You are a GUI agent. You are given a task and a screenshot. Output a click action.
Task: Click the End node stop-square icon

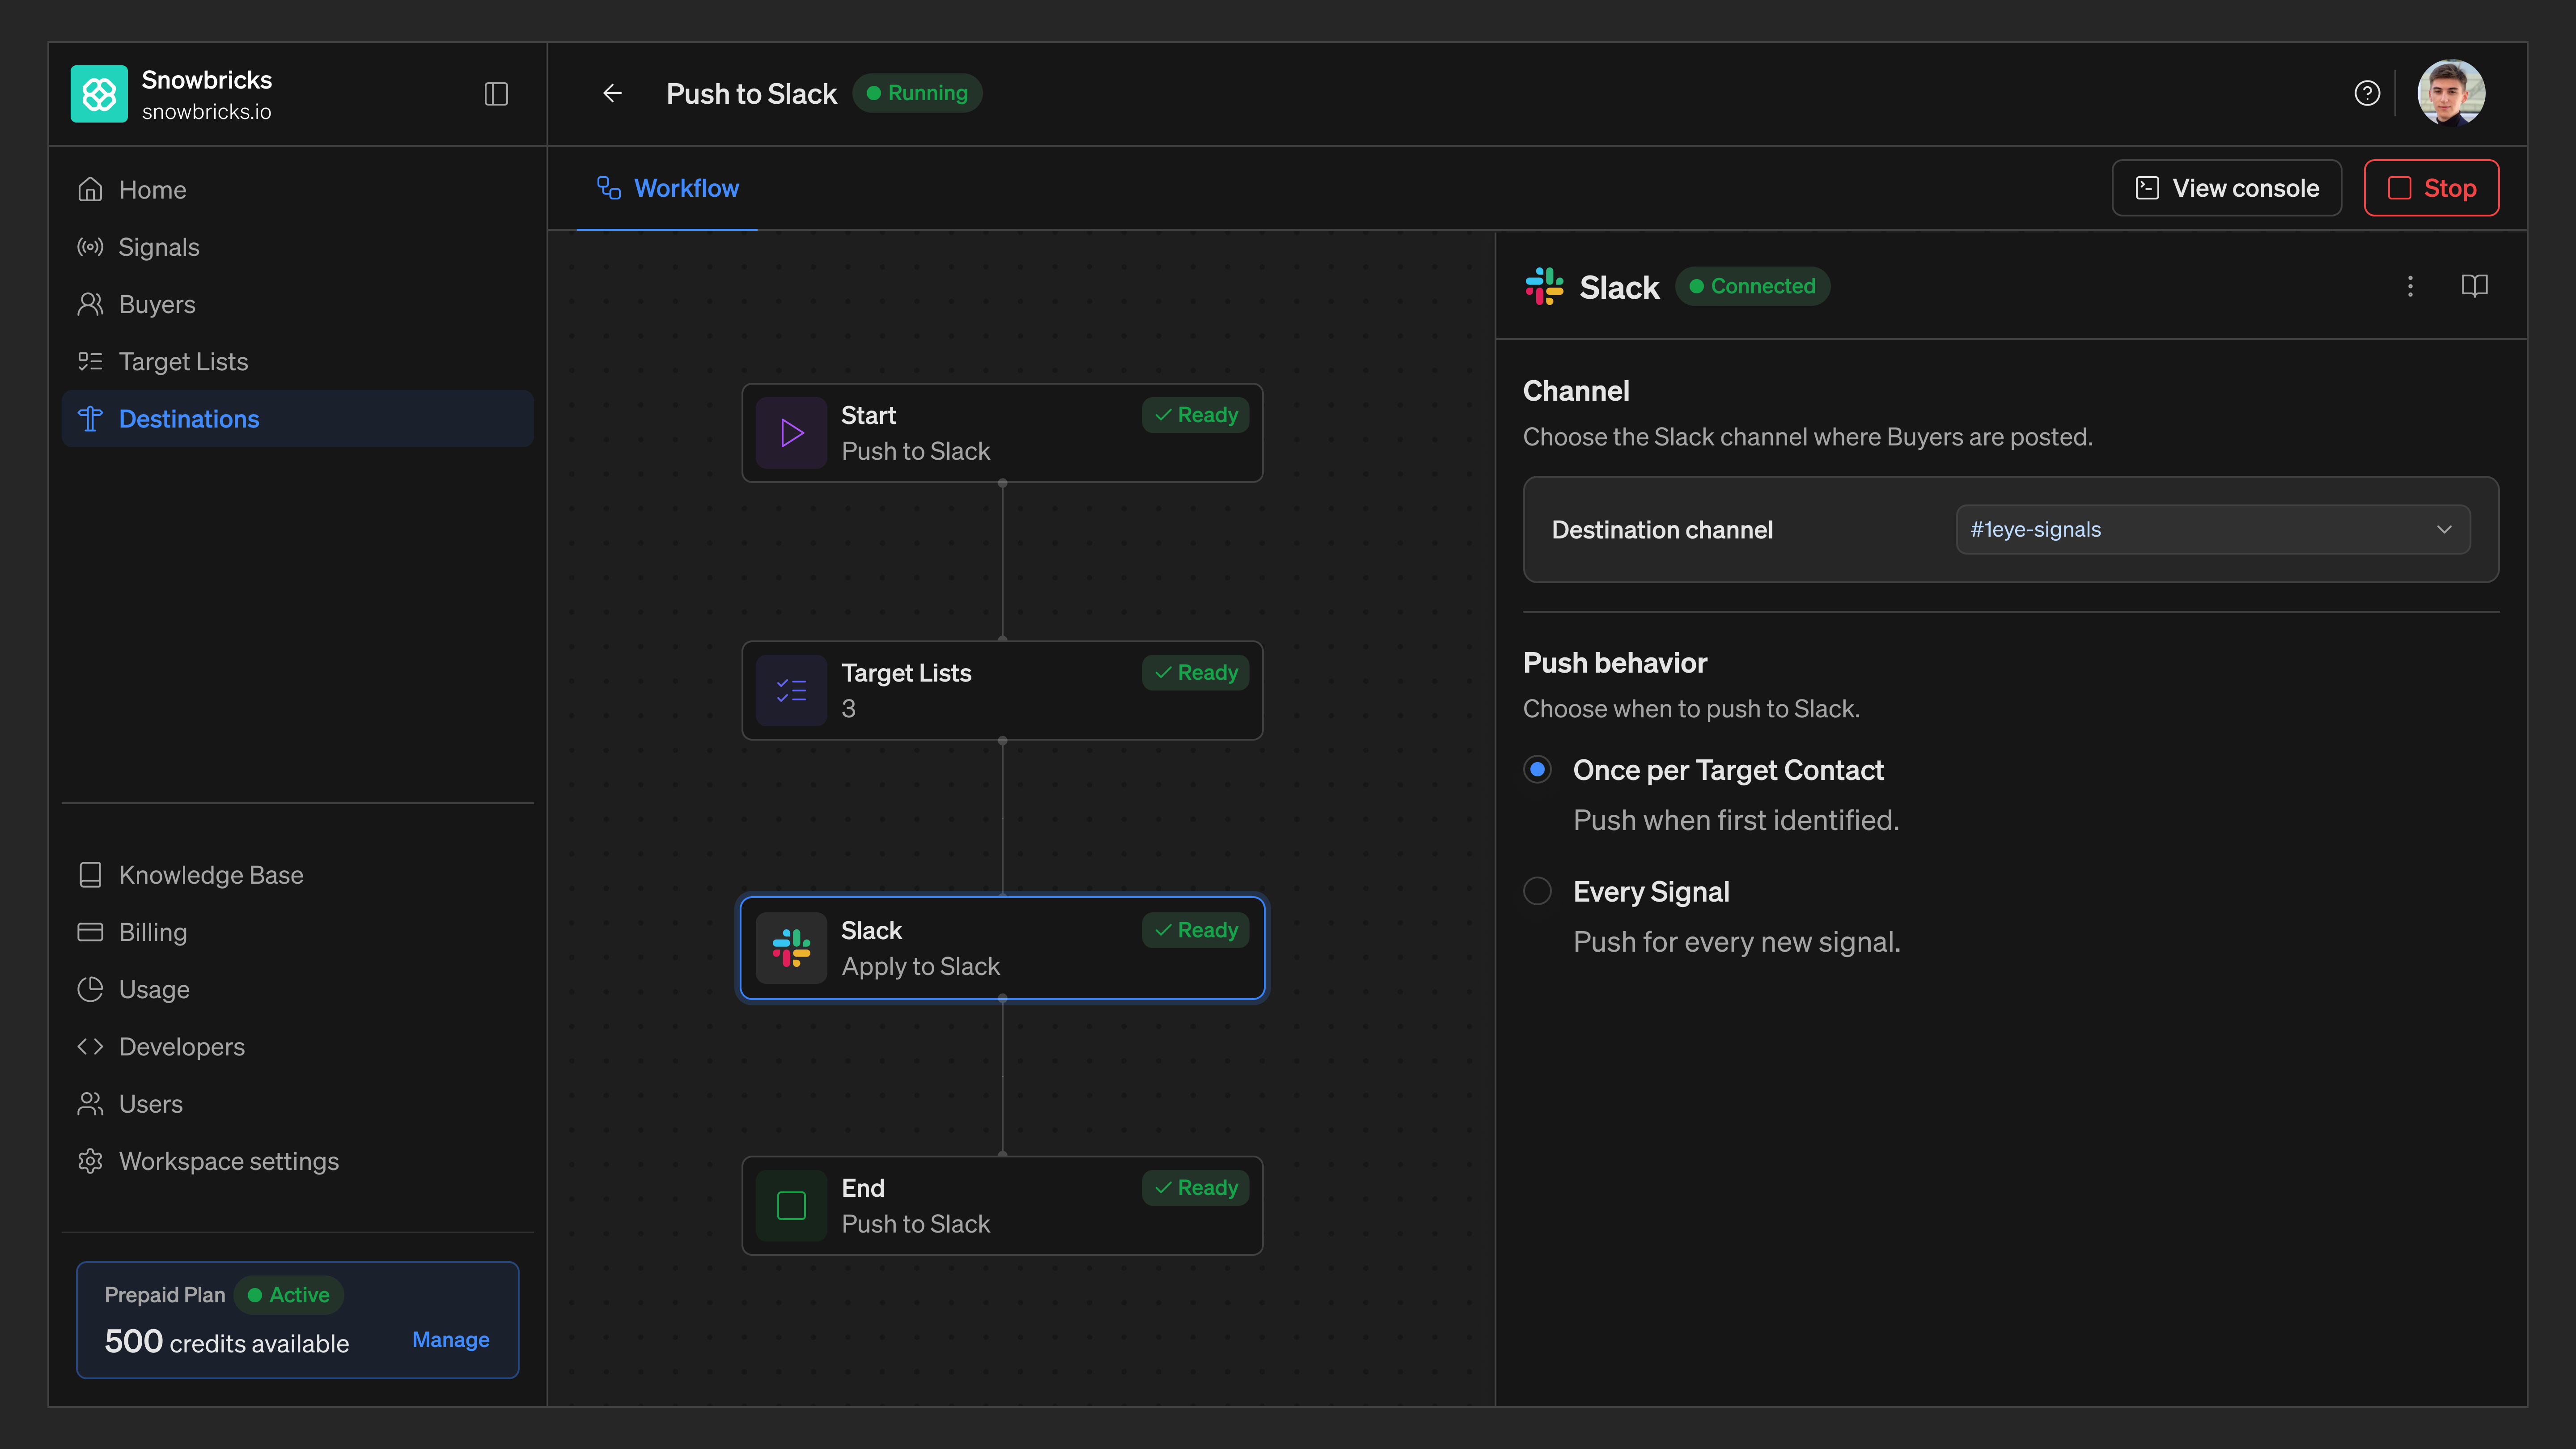tap(791, 1206)
